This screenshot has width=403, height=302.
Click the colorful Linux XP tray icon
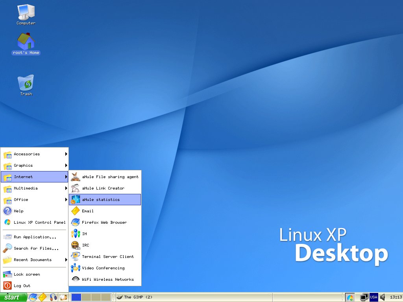[350, 297]
